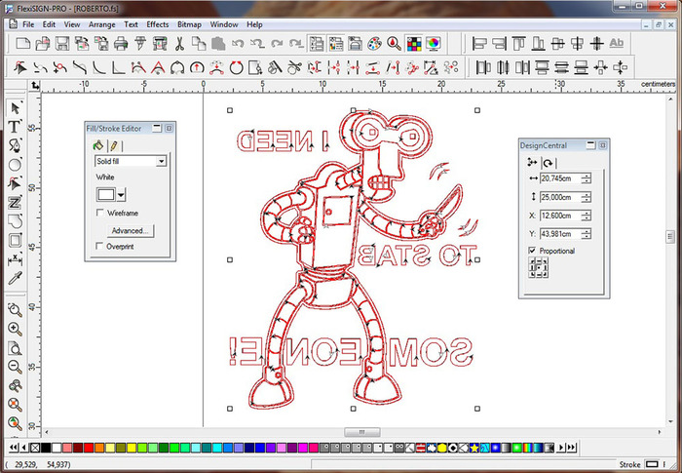The height and width of the screenshot is (473, 682).
Task: Pick the arrow Select tool
Action: 16,107
